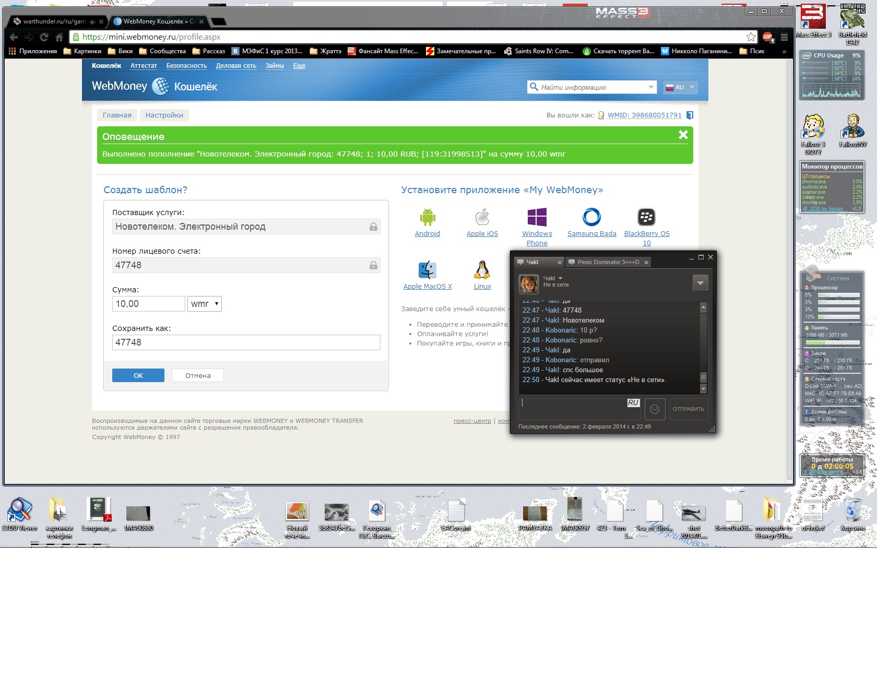Open Деловая сеть menu link
This screenshot has width=877, height=688.
(x=236, y=66)
